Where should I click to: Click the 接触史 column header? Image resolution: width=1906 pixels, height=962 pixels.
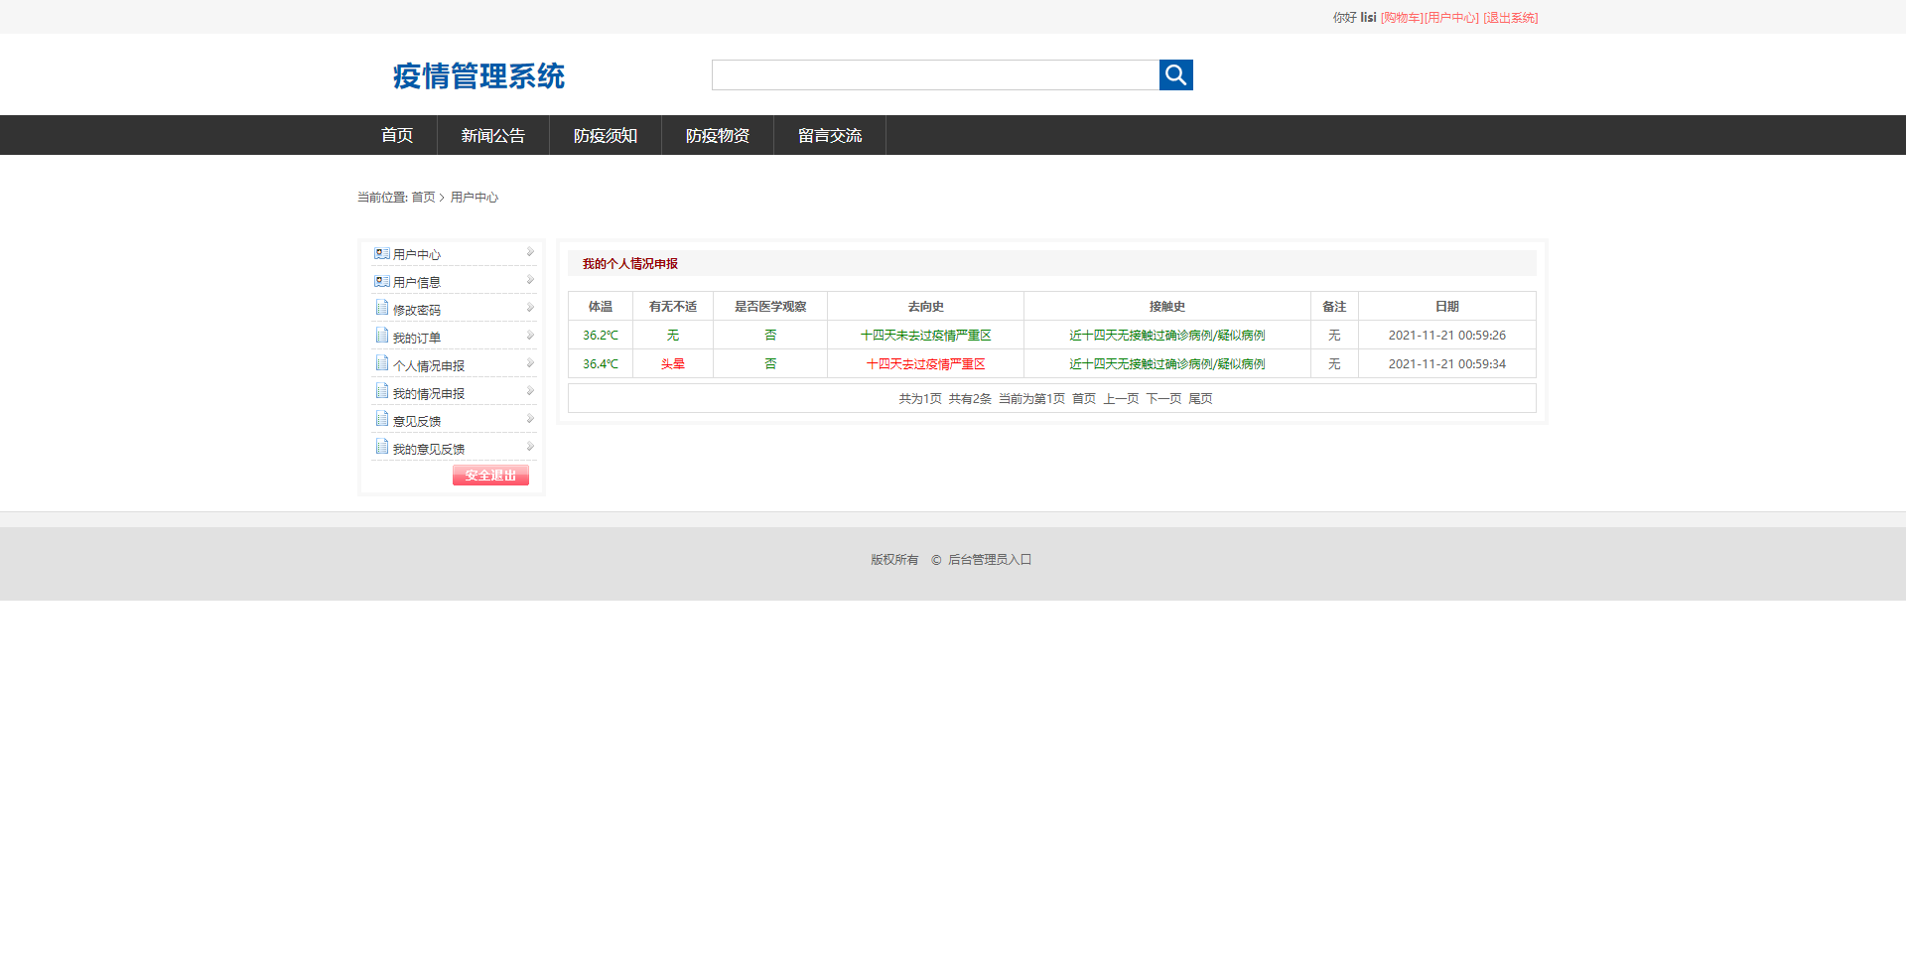click(1167, 307)
